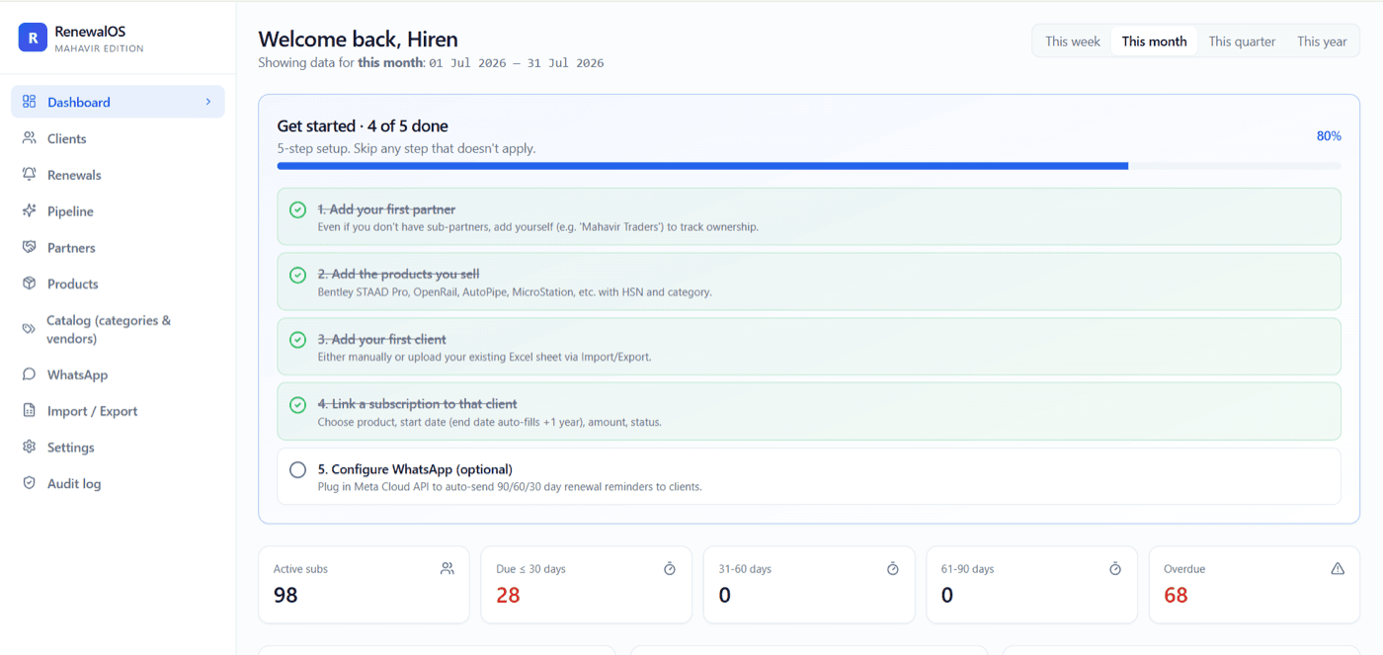Click the setup progress bar
The height and width of the screenshot is (655, 1383).
tap(809, 166)
